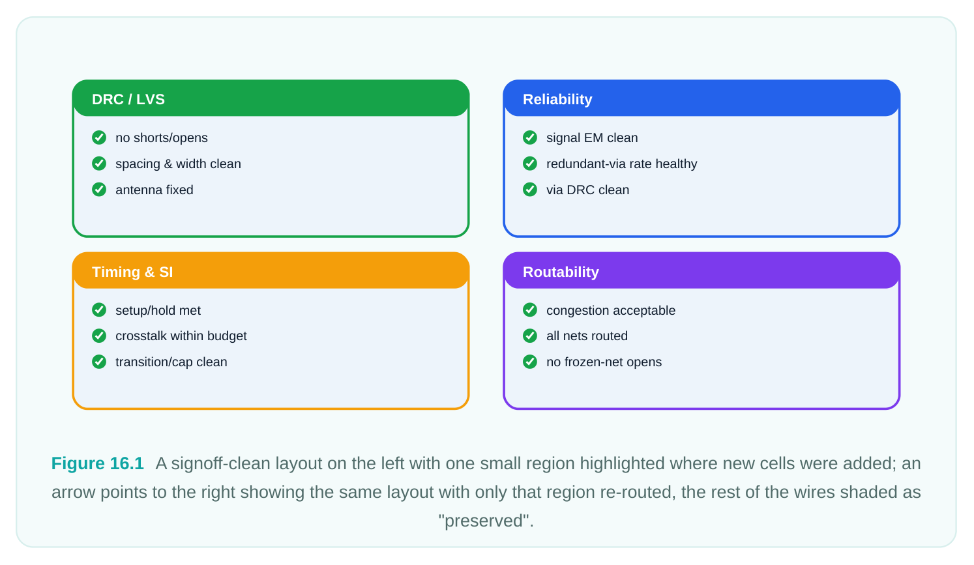This screenshot has height=565, width=974.
Task: Click the checkmark for 'transition/cap clean'
Action: 99,362
